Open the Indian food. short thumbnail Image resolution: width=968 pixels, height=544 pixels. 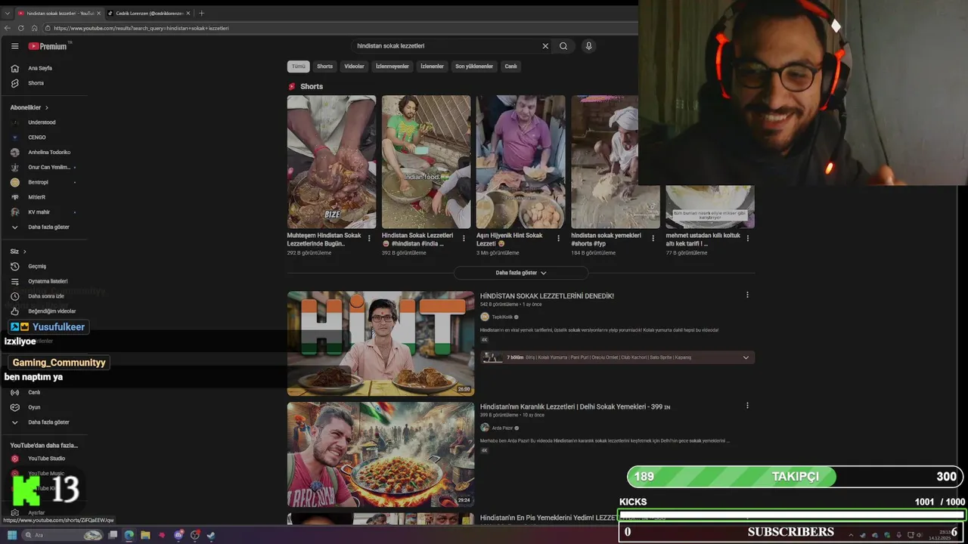(x=426, y=162)
